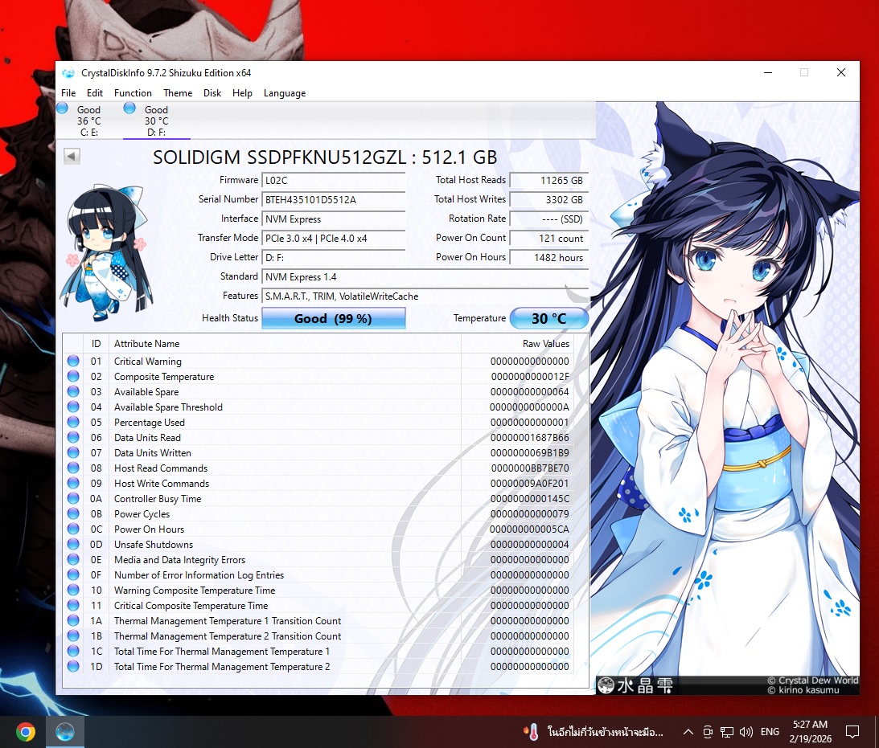
Task: Click the previous disk arrow button
Action: point(72,157)
